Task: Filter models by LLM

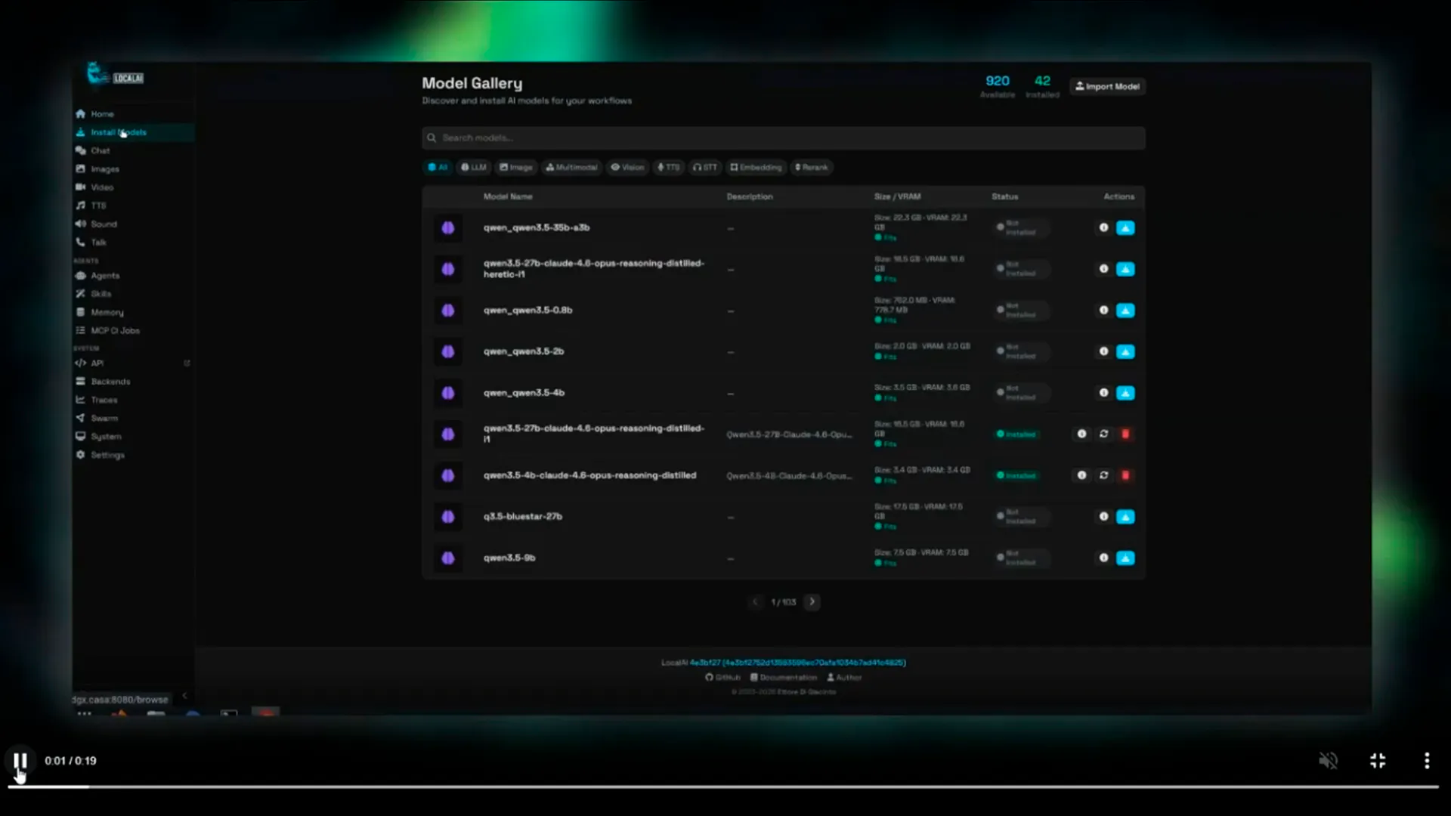Action: 474,168
